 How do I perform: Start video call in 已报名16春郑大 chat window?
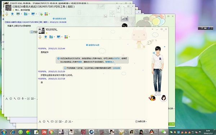[x=12, y=14]
